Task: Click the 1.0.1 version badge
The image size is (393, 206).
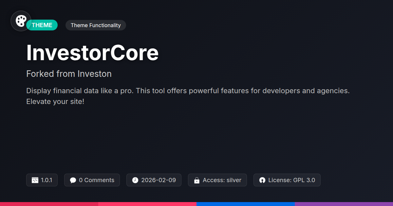Action: (x=42, y=180)
